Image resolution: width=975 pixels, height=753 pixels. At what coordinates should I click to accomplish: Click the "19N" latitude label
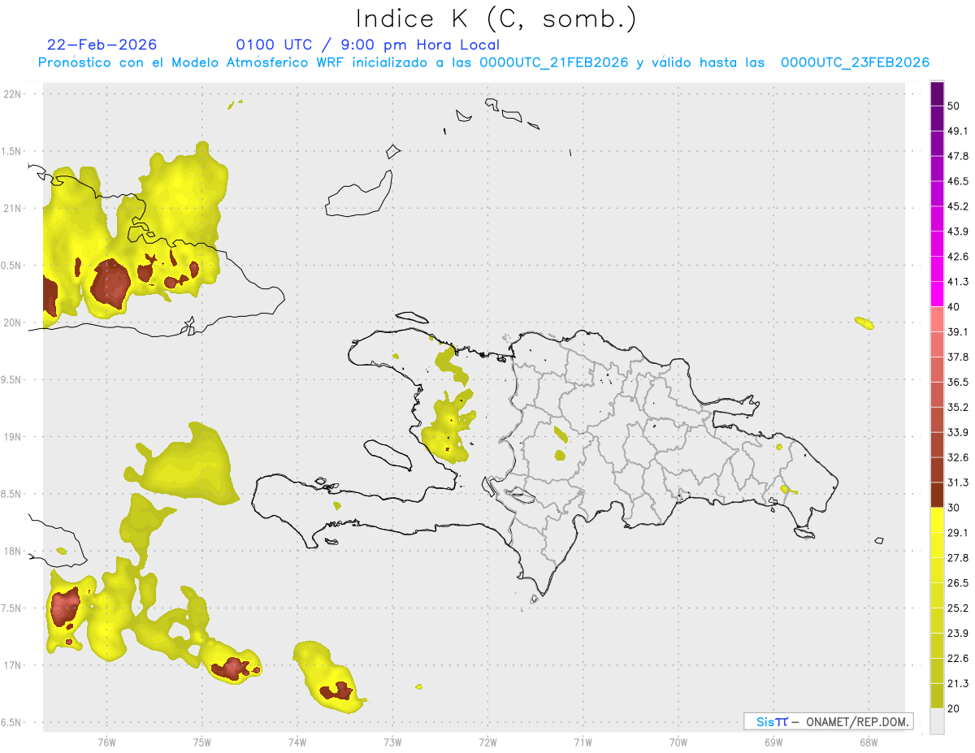pos(13,437)
